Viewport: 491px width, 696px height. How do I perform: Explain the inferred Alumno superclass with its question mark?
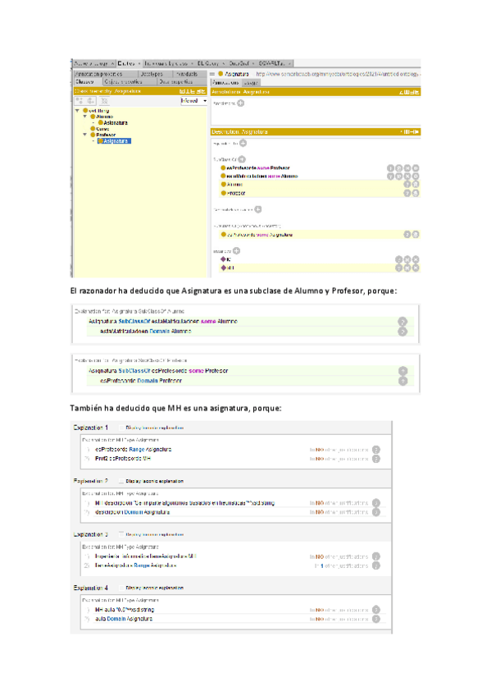click(x=407, y=184)
